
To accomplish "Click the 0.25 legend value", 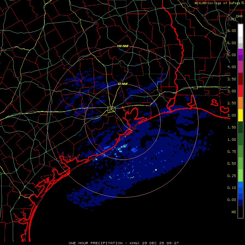I will (x=232, y=176).
